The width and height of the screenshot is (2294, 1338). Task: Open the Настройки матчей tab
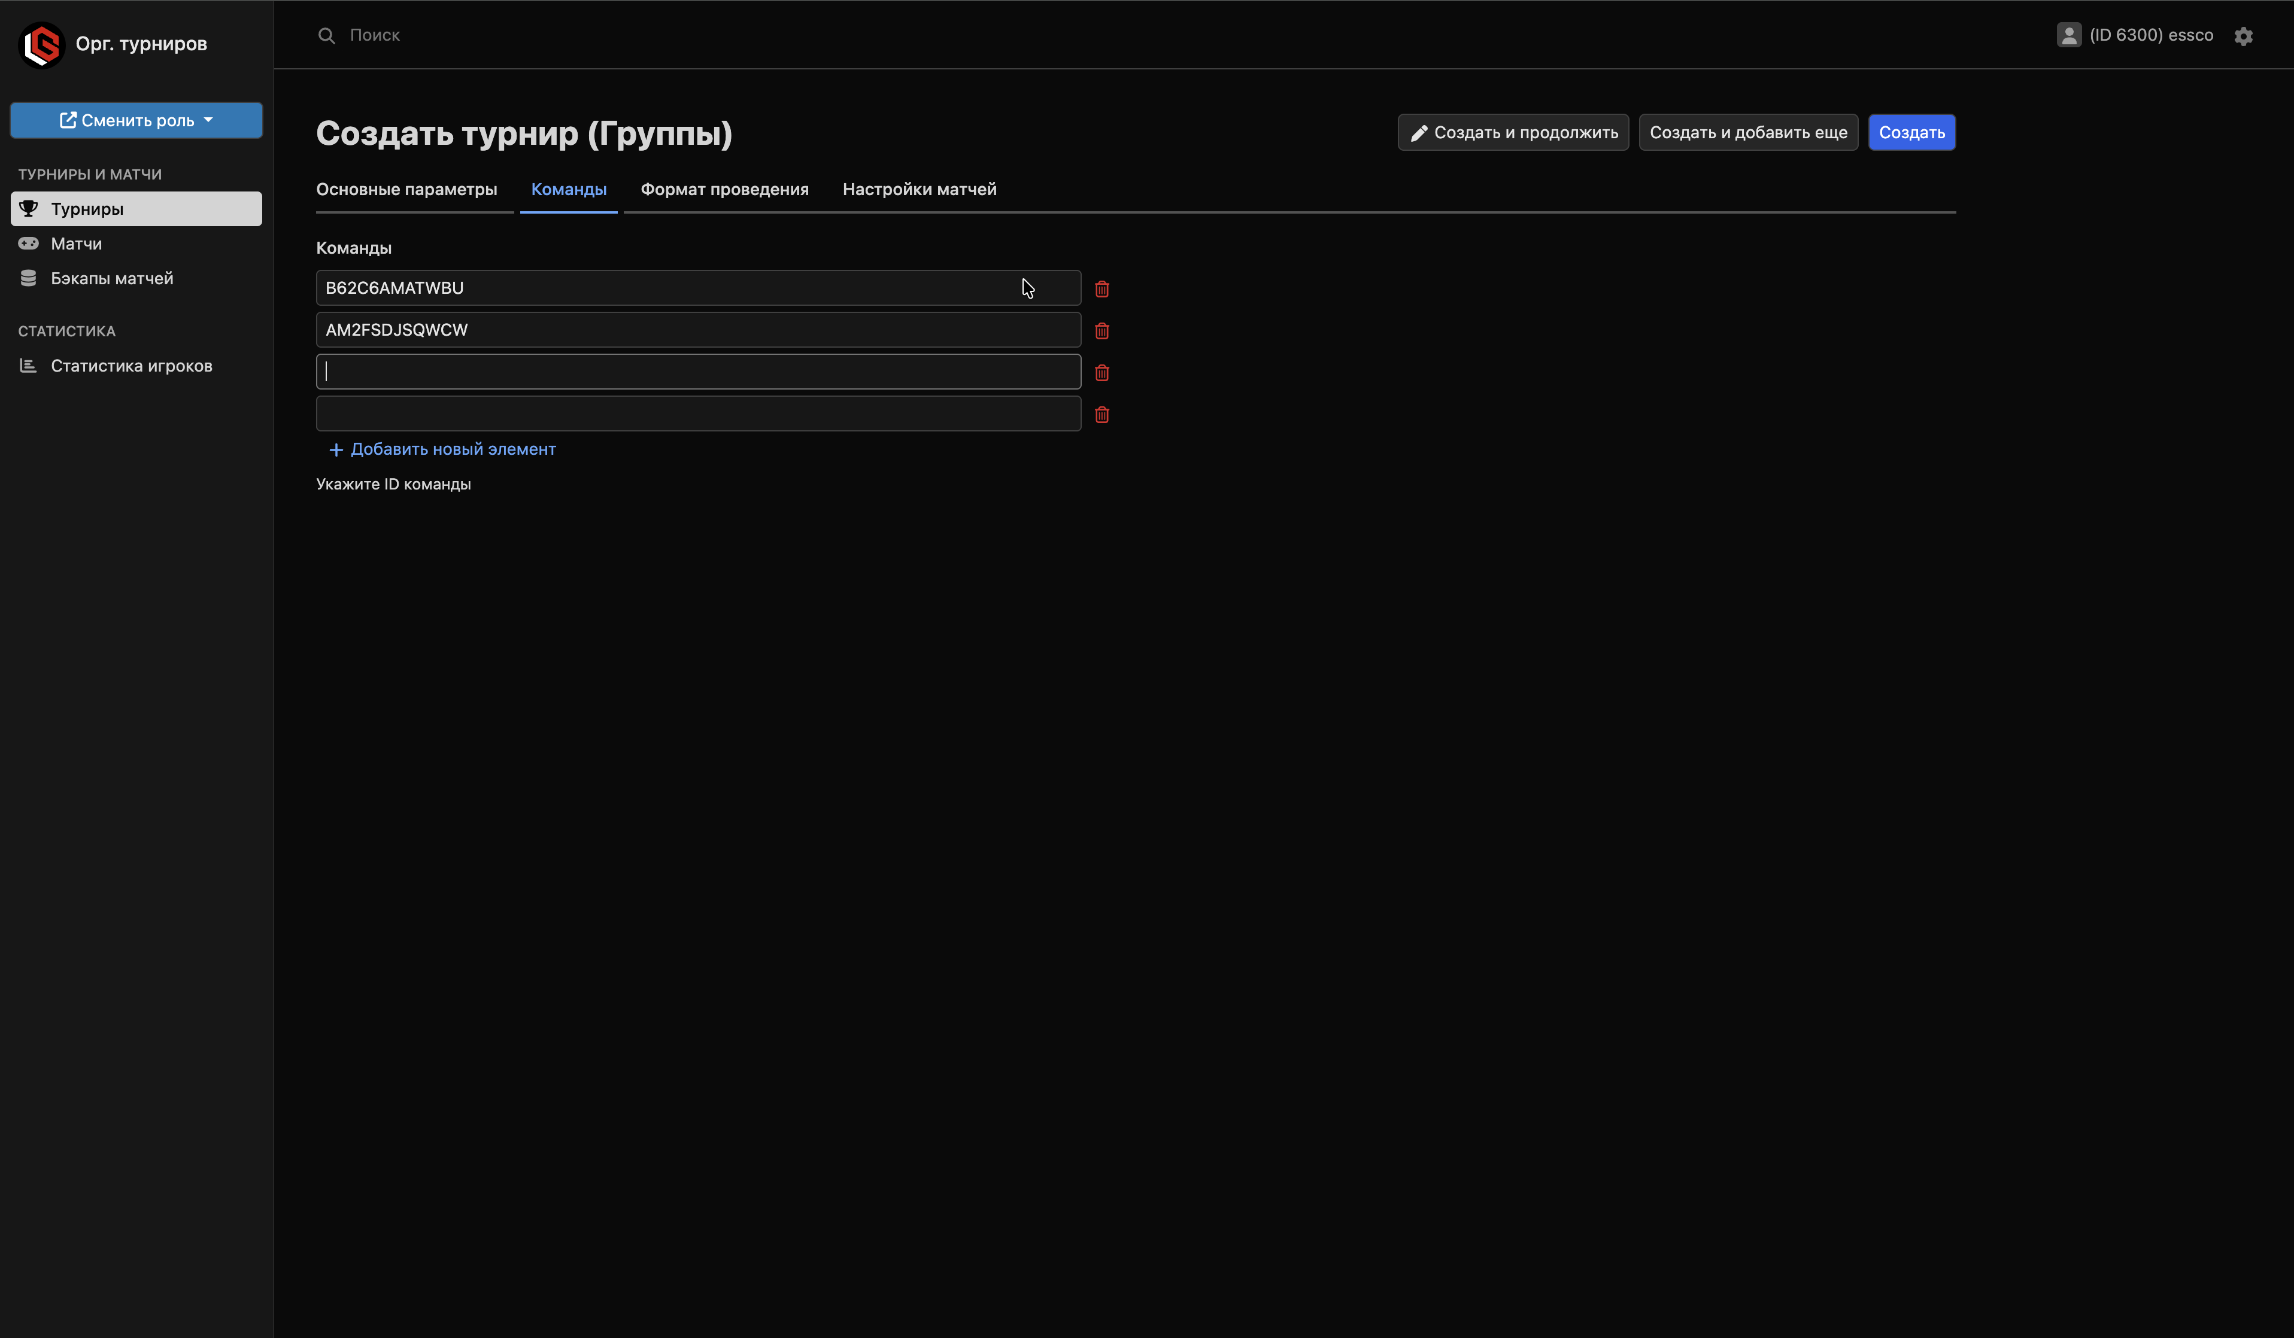[920, 189]
